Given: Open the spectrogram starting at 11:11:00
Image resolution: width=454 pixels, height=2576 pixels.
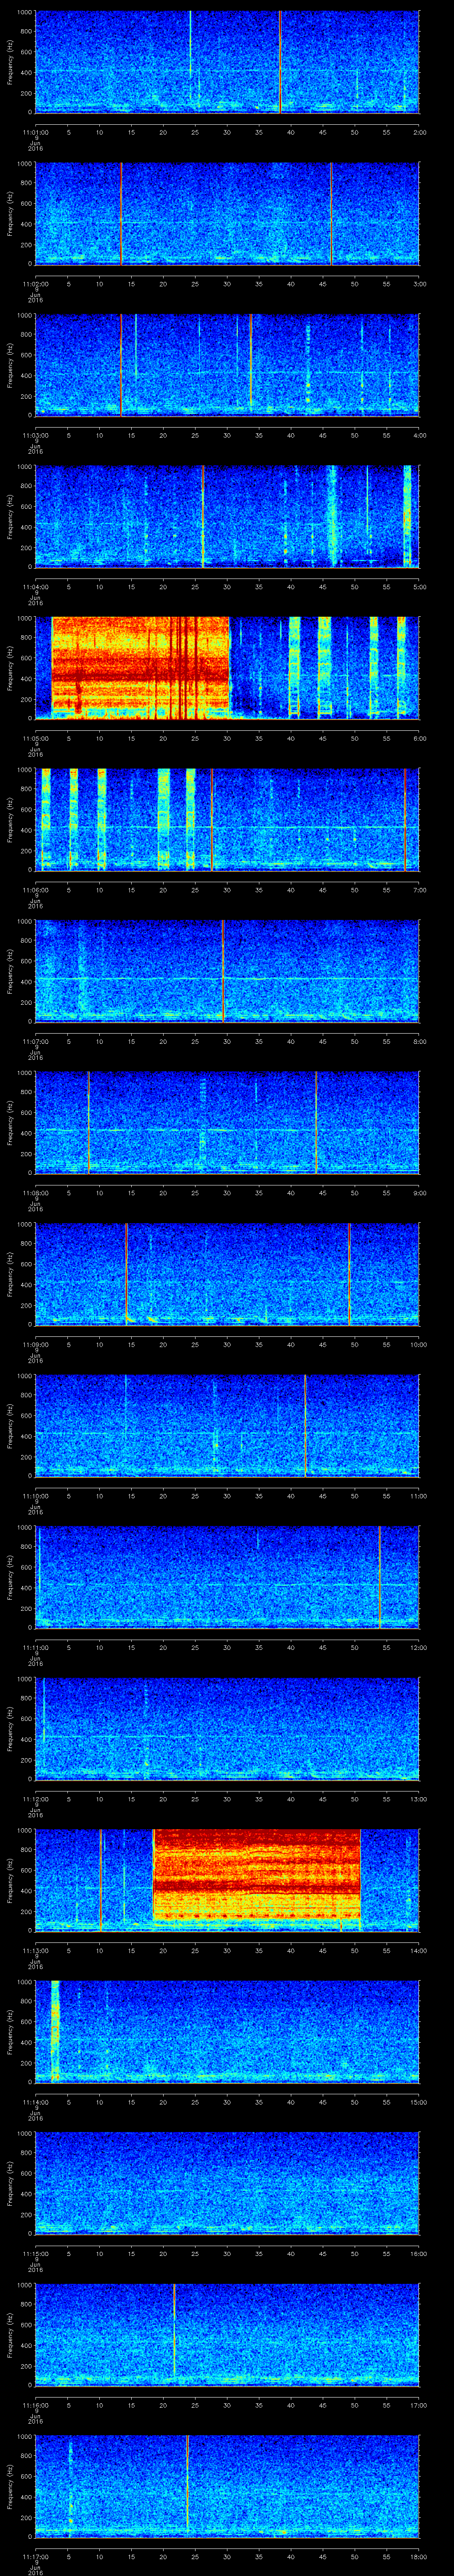Looking at the screenshot, I should [227, 1577].
